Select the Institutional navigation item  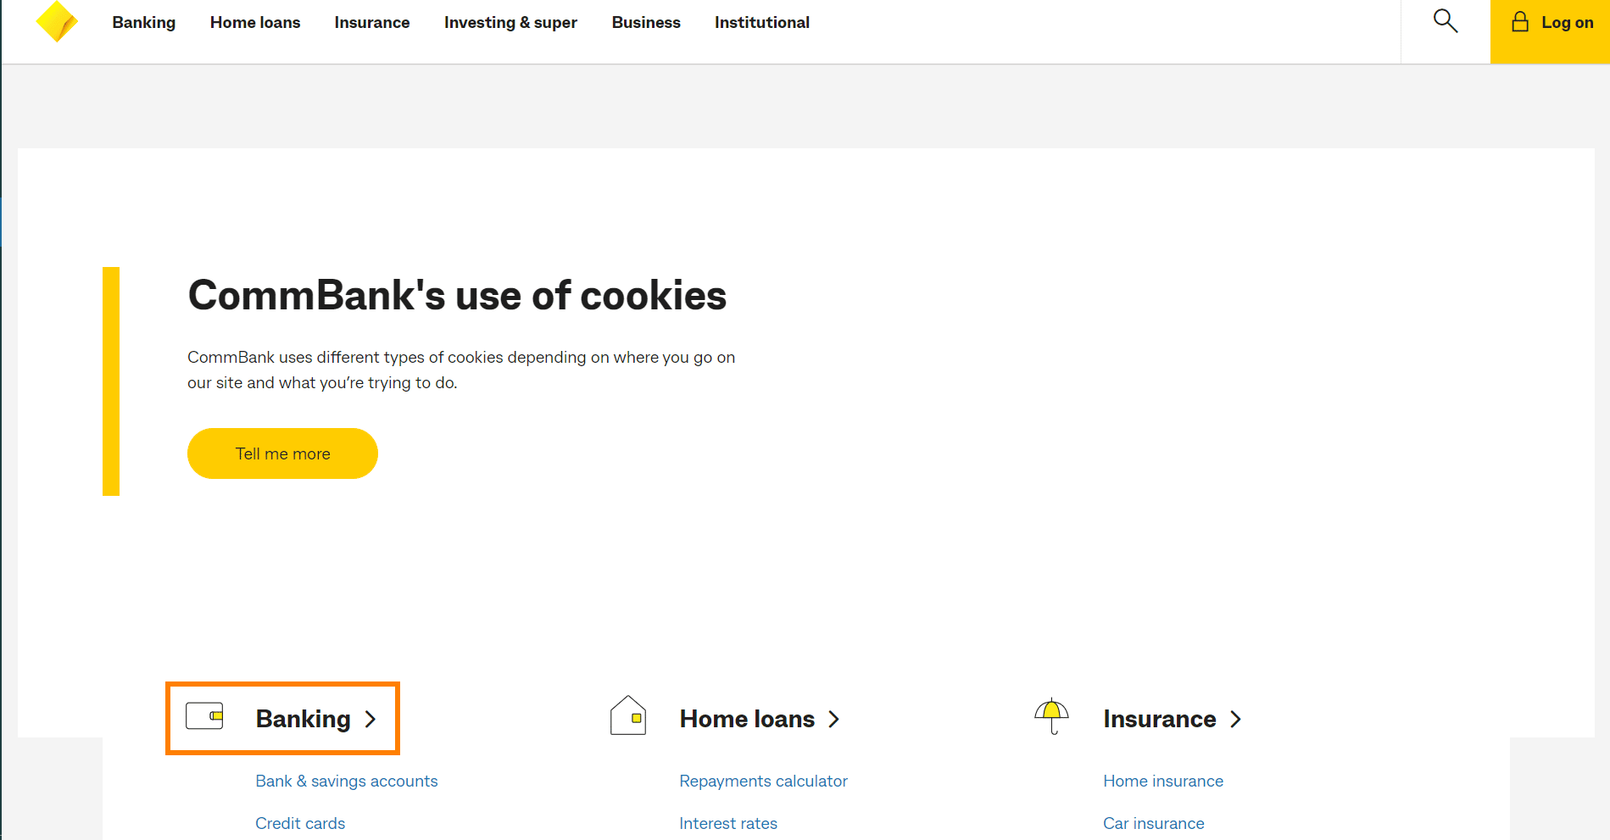(762, 23)
